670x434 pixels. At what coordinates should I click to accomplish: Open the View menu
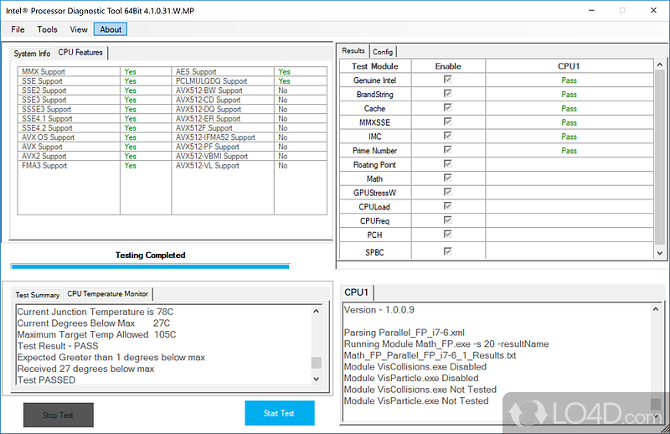click(79, 29)
